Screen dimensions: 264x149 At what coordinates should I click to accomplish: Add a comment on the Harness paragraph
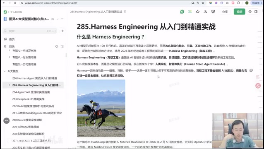(x=251, y=70)
